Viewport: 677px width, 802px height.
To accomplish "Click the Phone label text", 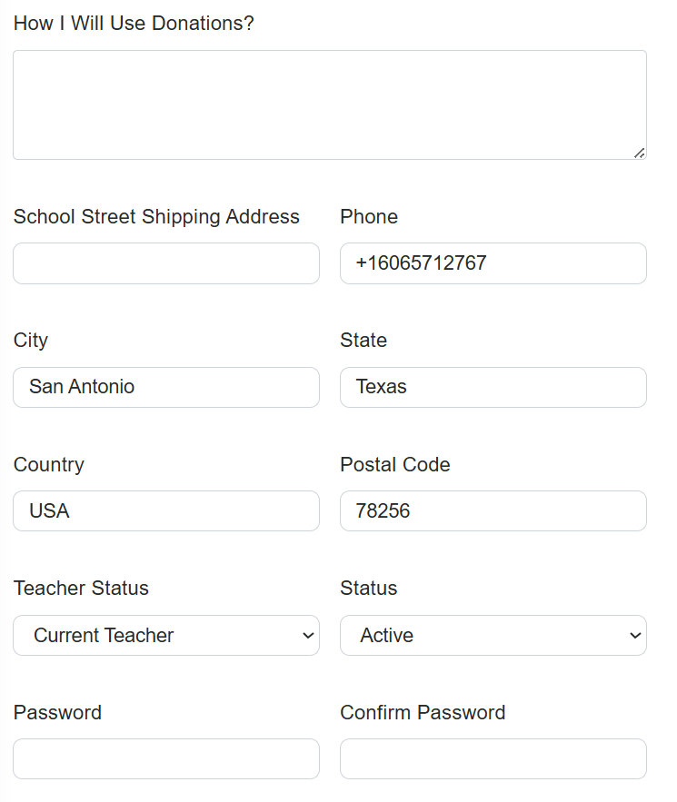I will [x=369, y=217].
